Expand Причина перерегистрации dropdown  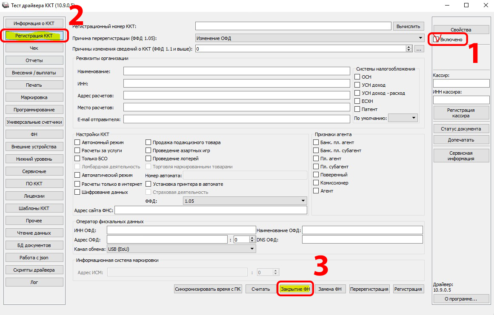tap(420, 38)
